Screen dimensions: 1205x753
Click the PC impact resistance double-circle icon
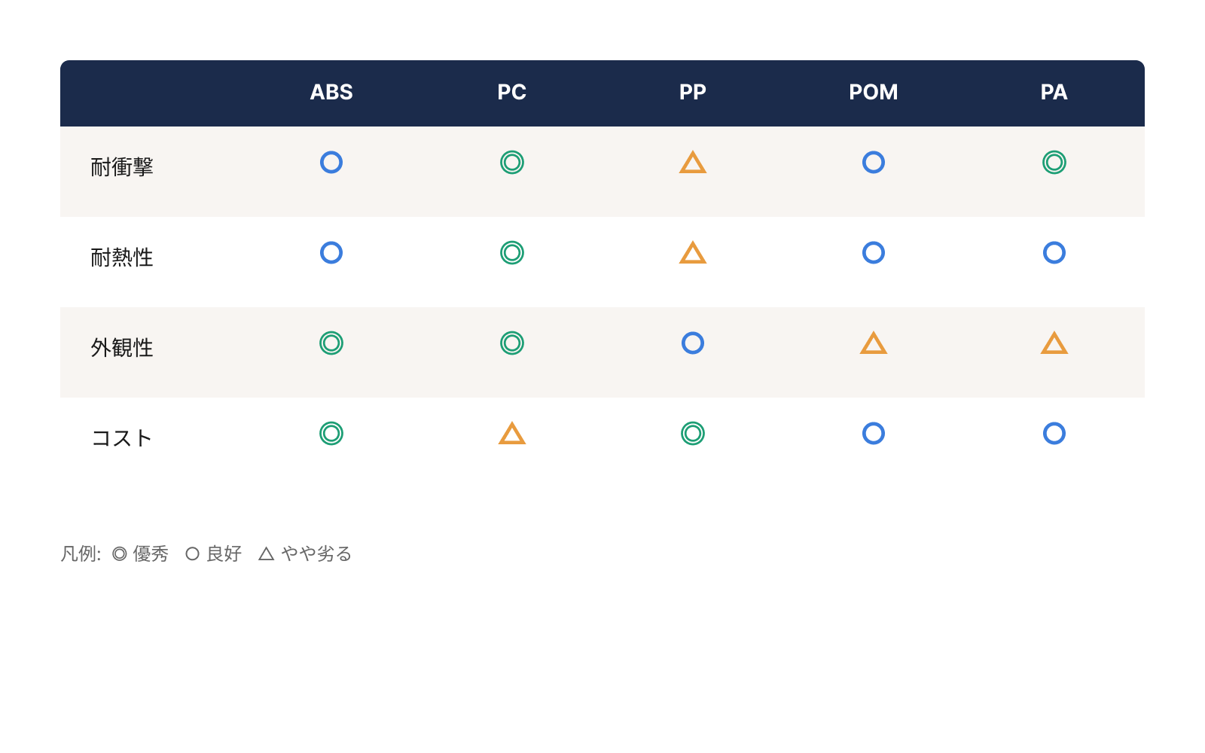(x=512, y=163)
